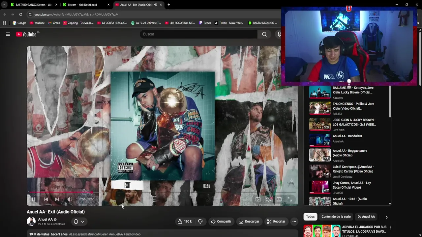Focus the Buscar search field
This screenshot has width=422, height=237.
pyautogui.click(x=198, y=34)
